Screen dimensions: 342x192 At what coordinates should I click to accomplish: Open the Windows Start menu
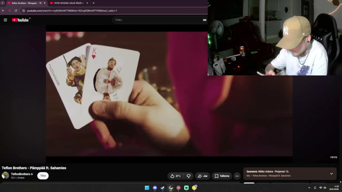point(147,188)
